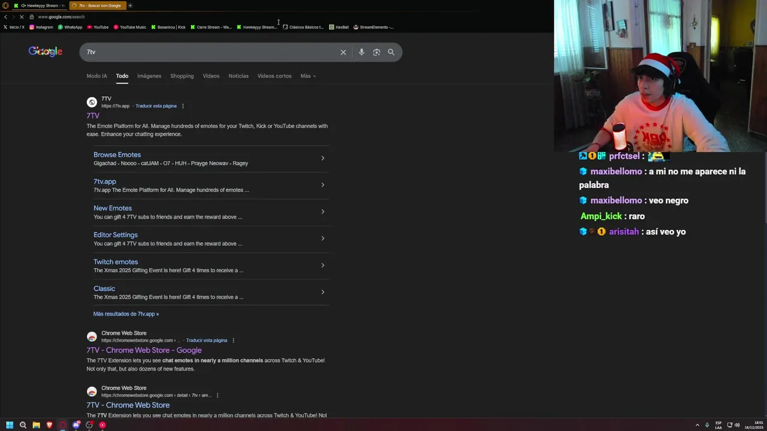Image resolution: width=767 pixels, height=431 pixels.
Task: Open options menu for second Chrome Web Store result
Action: click(217, 396)
